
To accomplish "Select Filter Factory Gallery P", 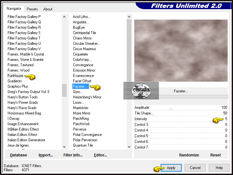I will 24,16.
